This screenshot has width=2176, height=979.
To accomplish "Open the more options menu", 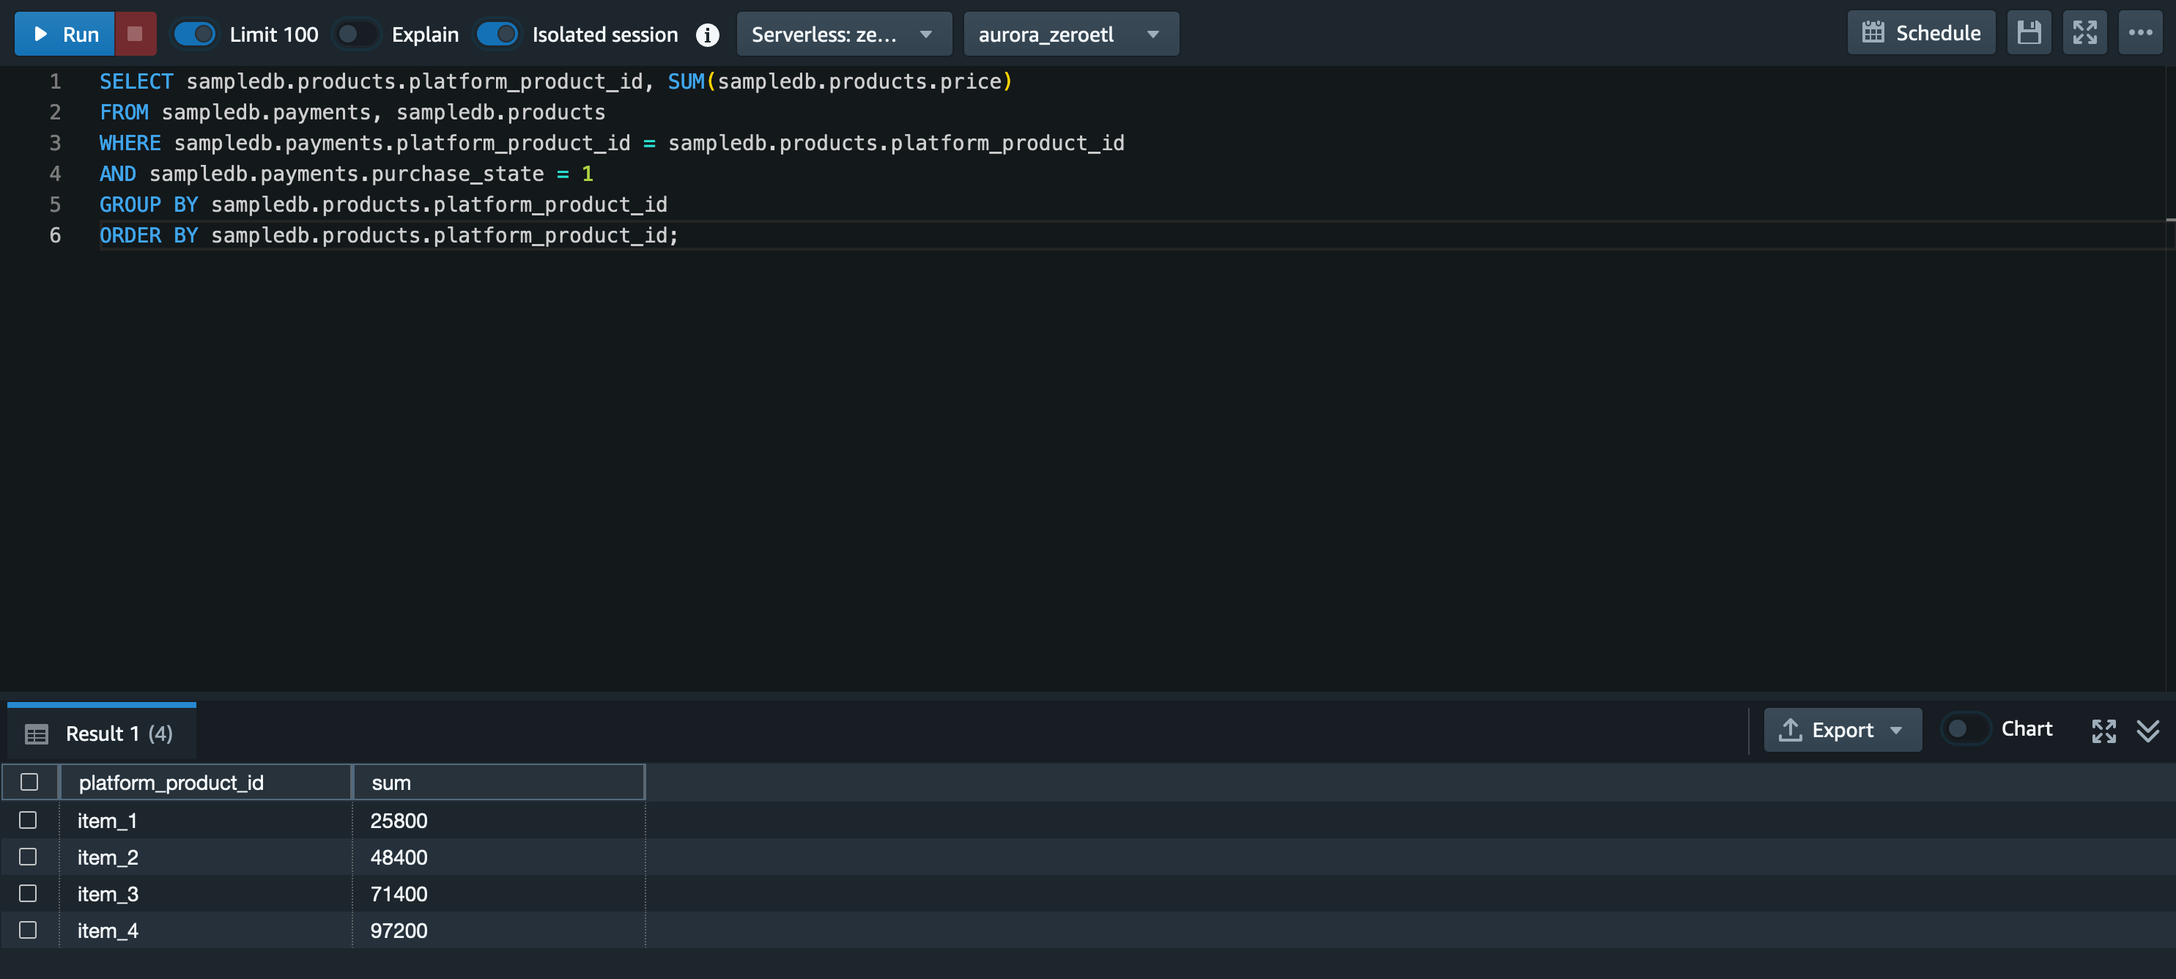I will [2141, 33].
